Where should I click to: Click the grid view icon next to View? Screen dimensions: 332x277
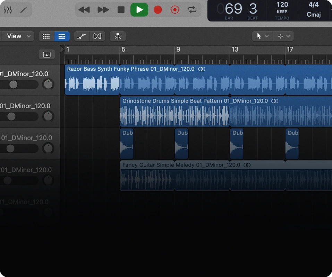[46, 36]
